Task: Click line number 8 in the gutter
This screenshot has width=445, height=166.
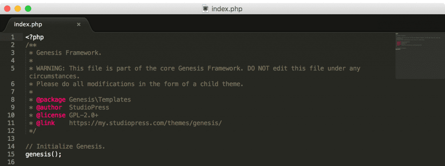Action: (13, 100)
